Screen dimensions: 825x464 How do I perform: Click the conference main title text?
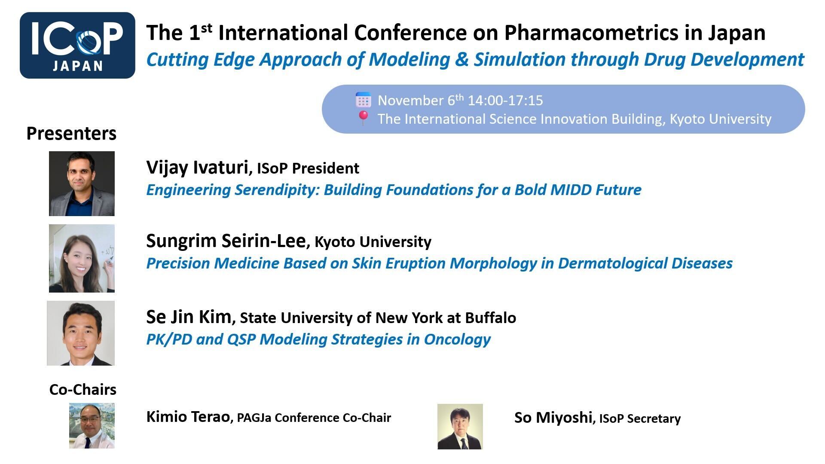pyautogui.click(x=455, y=33)
